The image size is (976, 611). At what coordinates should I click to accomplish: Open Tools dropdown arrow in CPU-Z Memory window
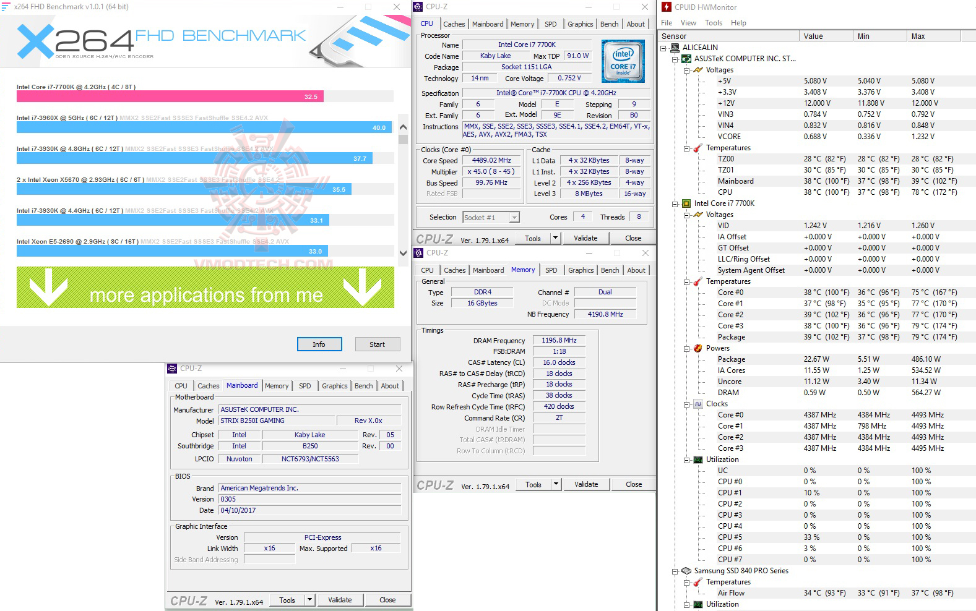point(556,484)
